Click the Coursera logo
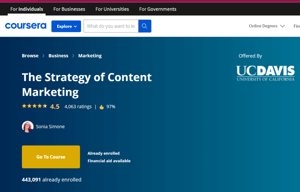Image resolution: width=300 pixels, height=192 pixels. (26, 26)
